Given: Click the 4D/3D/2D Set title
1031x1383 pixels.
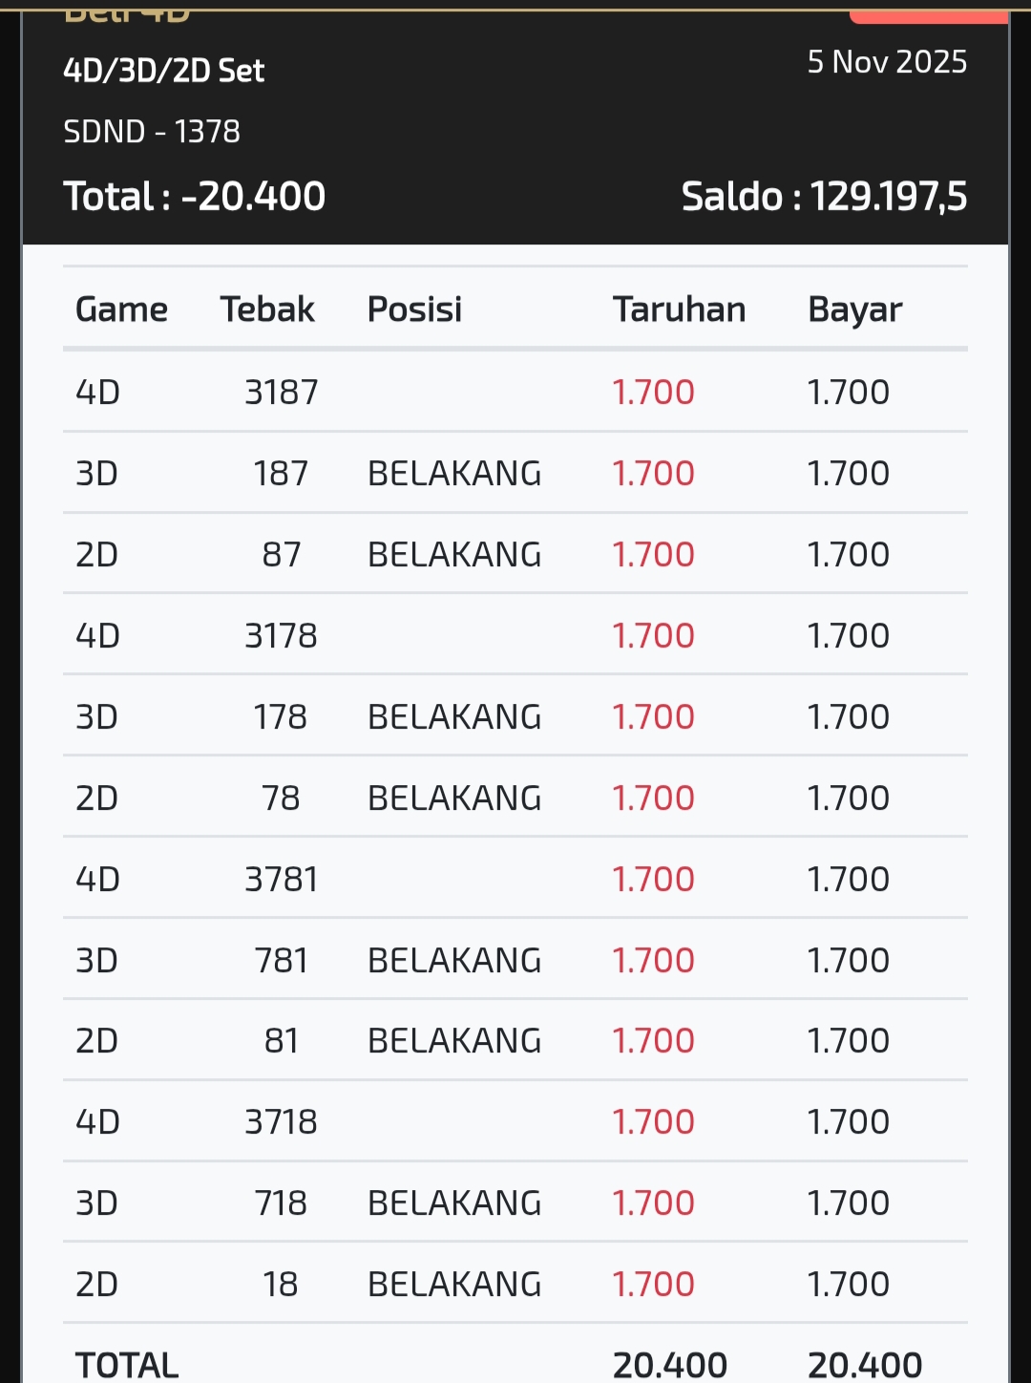Looking at the screenshot, I should click(163, 71).
